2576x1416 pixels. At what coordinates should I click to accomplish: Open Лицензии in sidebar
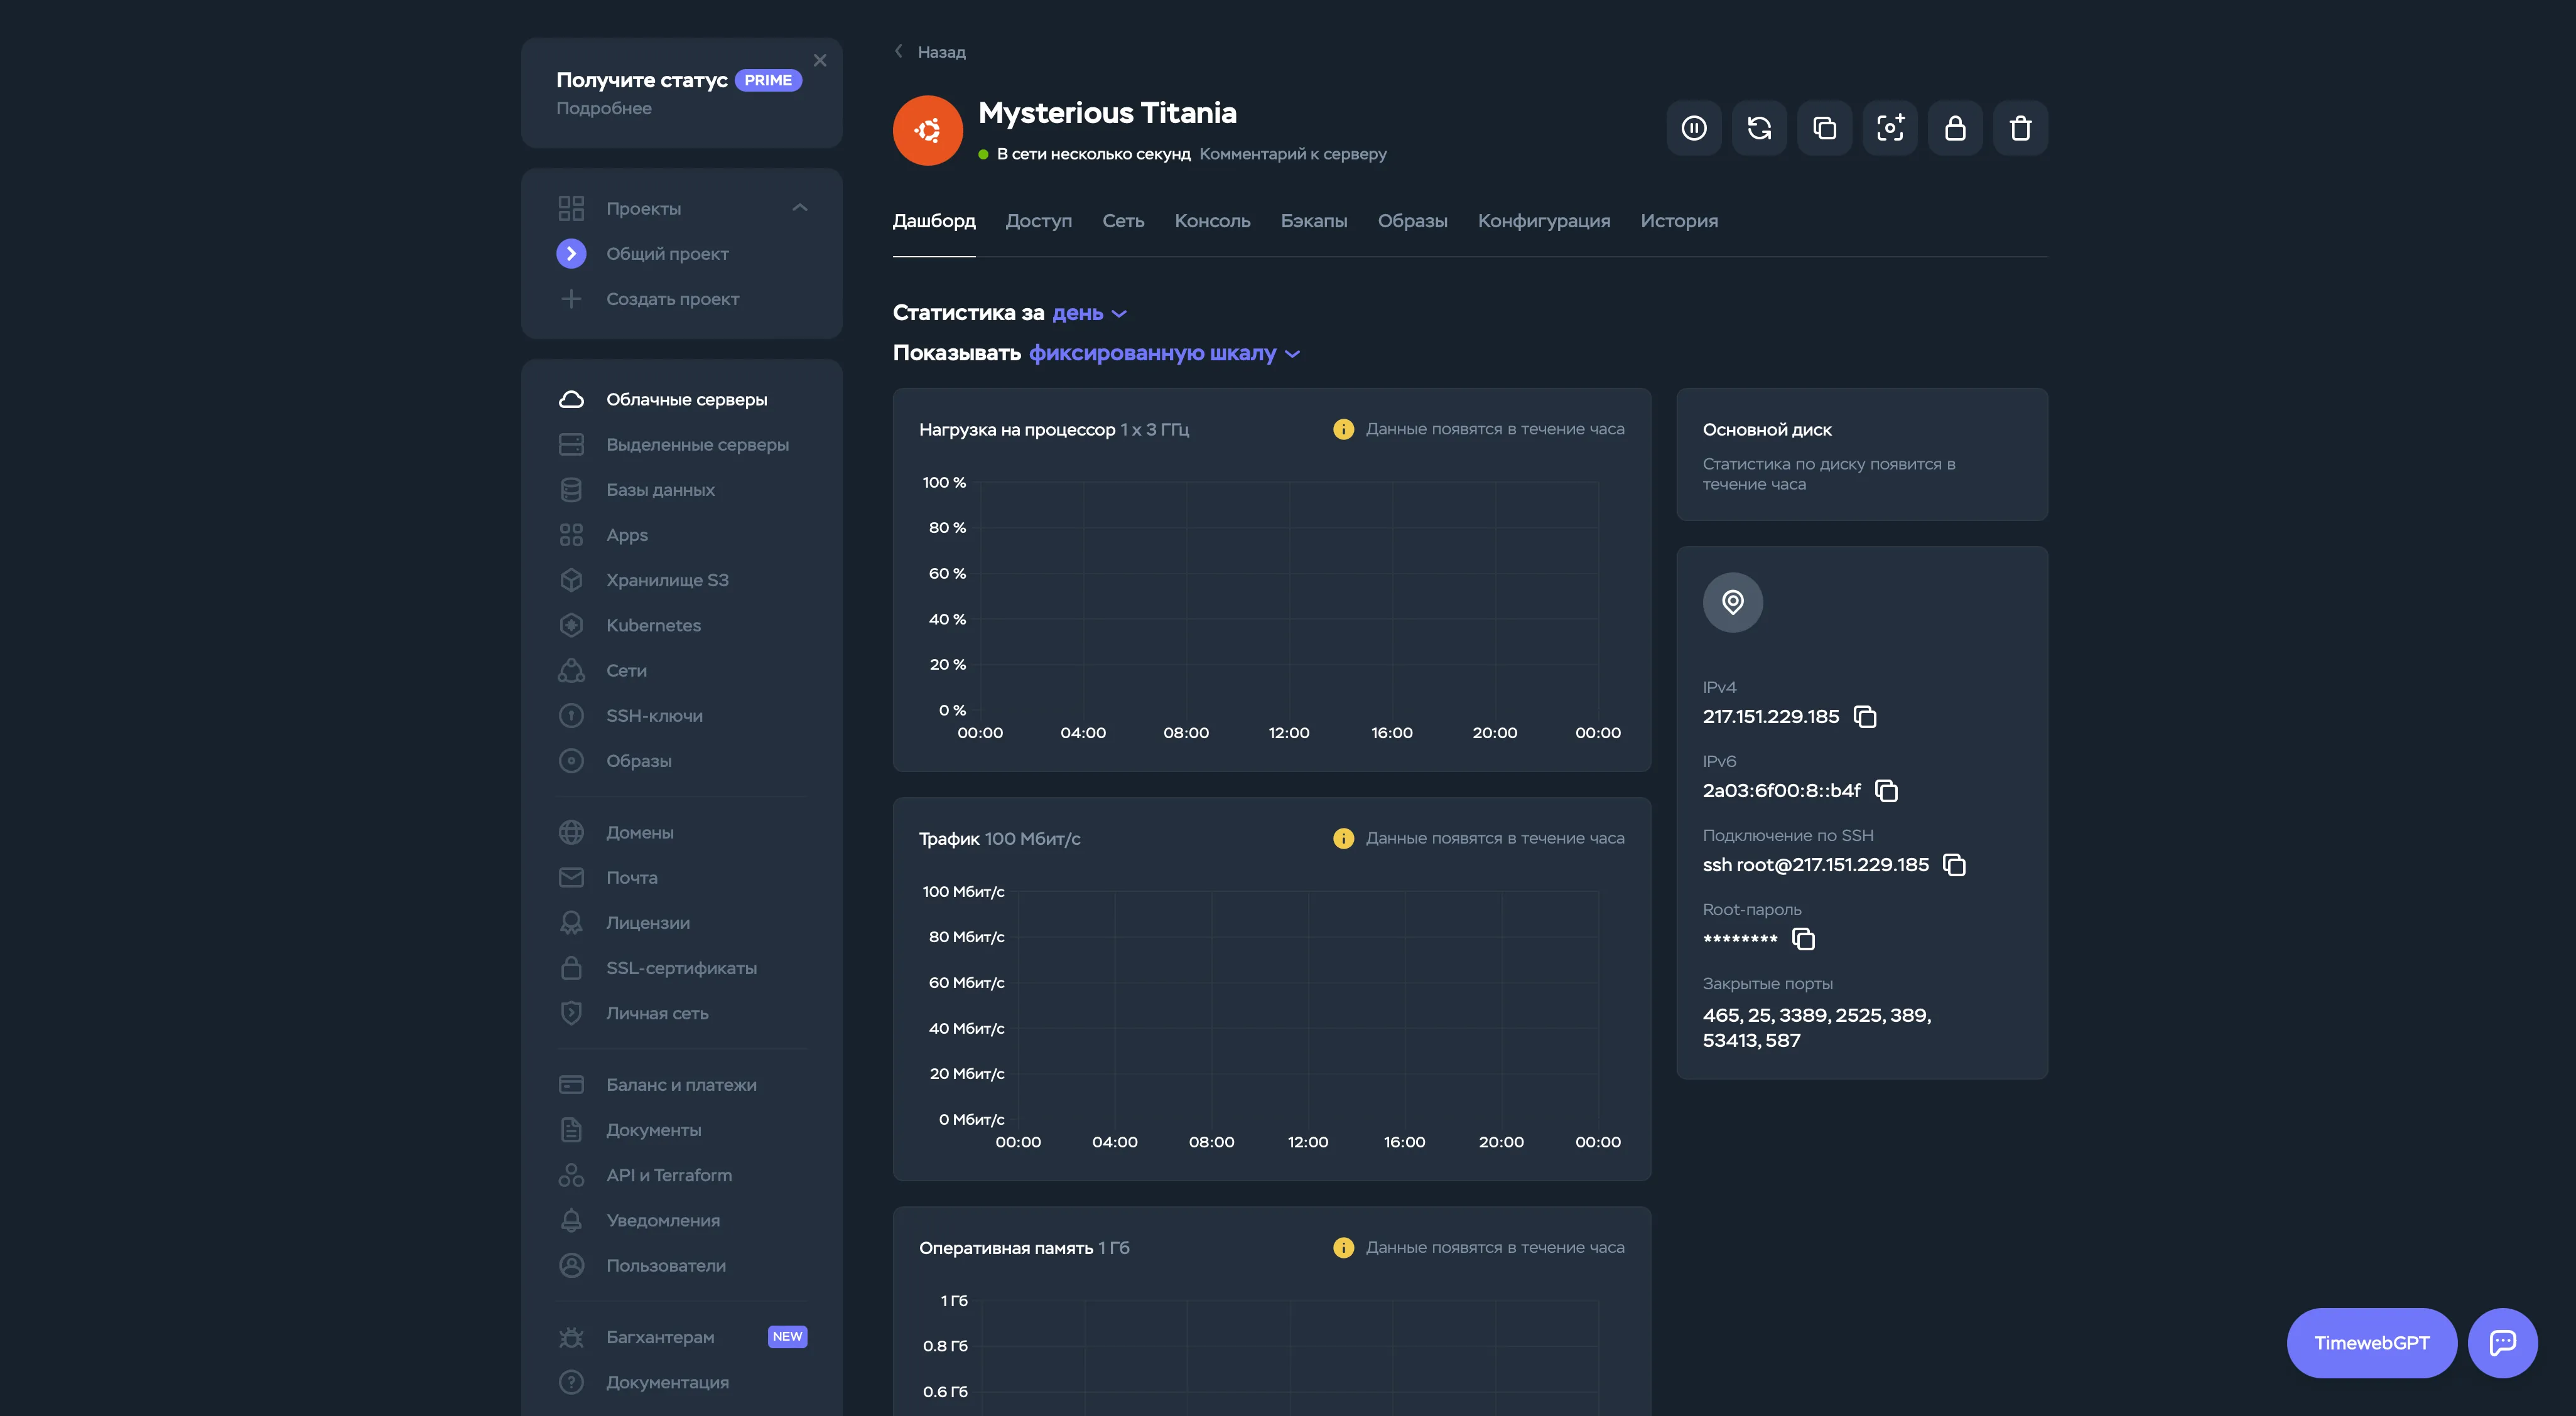pos(682,923)
